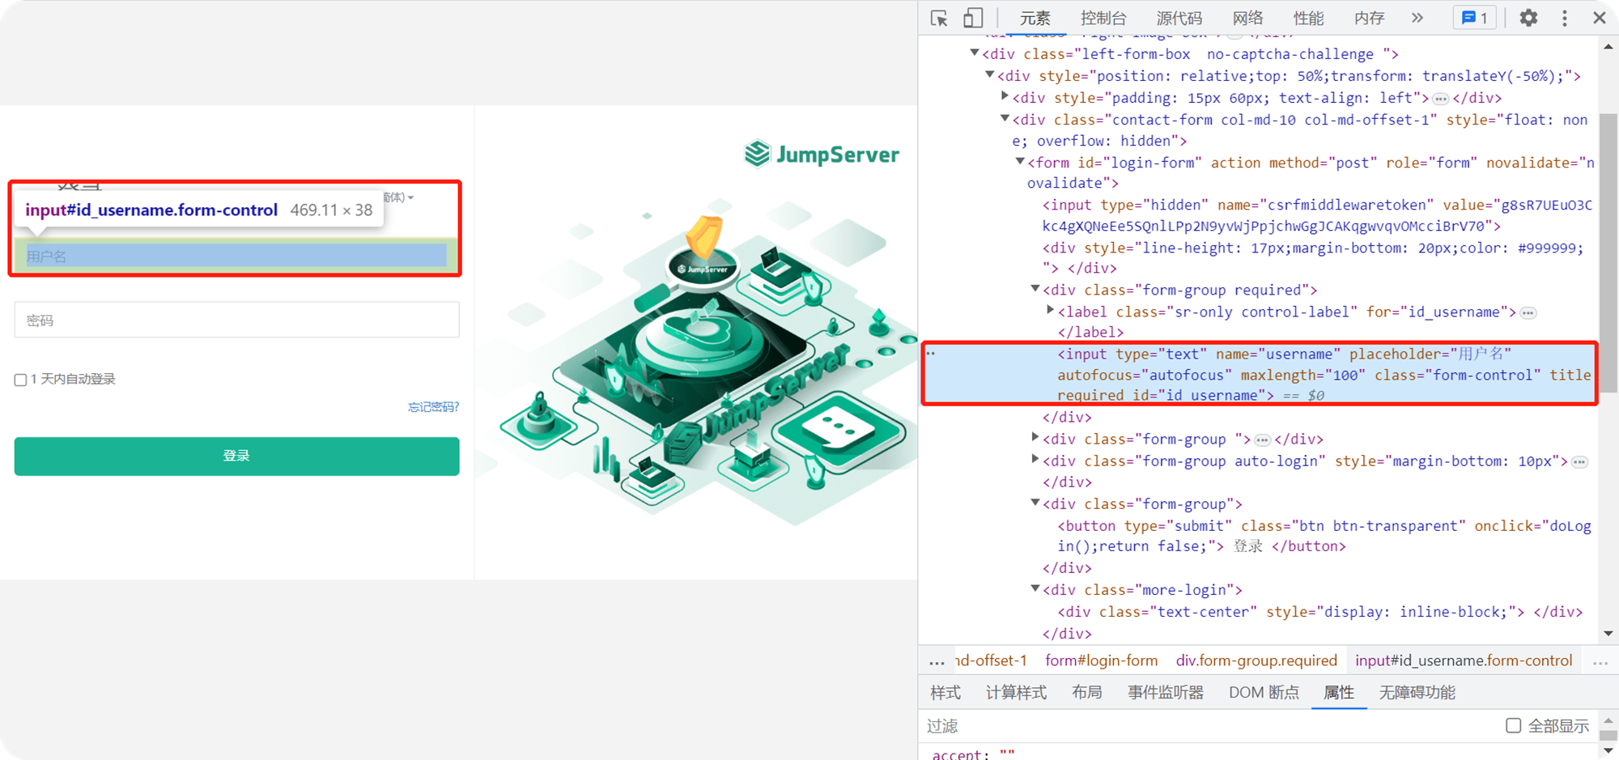Open the DevTools three-dot menu
The image size is (1619, 760).
pos(1564,18)
